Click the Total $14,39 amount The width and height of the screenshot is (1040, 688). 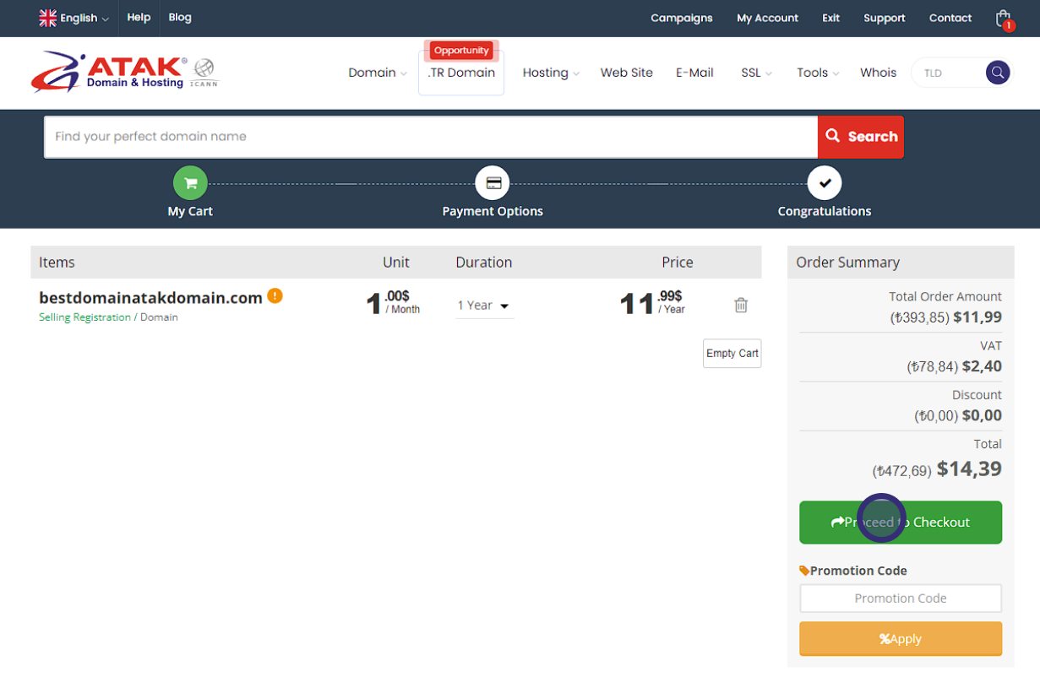pos(969,469)
